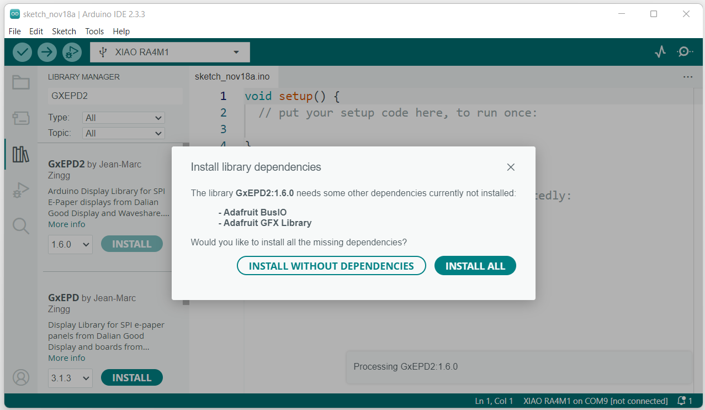The image size is (705, 410).
Task: Open the GxEPD2 version 1.6.0 dropdown
Action: [70, 244]
